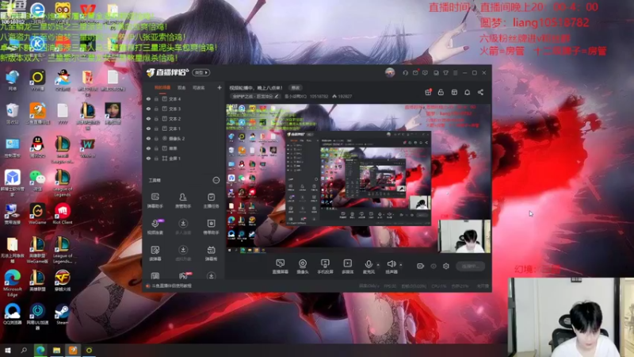The width and height of the screenshot is (634, 357).
Task: Open customer service headset icon
Action: point(405,73)
